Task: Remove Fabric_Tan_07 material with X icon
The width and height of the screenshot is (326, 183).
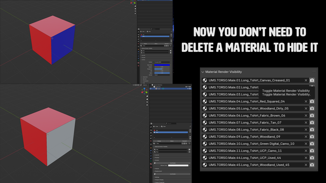Action: (x=306, y=123)
